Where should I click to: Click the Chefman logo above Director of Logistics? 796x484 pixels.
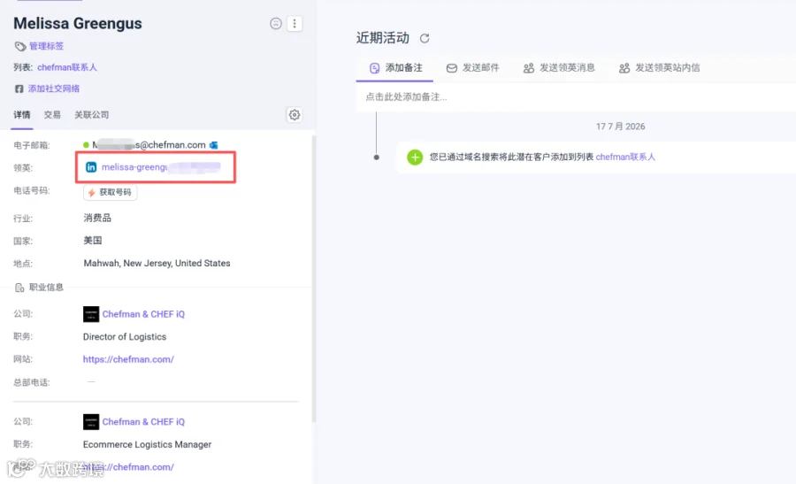click(91, 314)
